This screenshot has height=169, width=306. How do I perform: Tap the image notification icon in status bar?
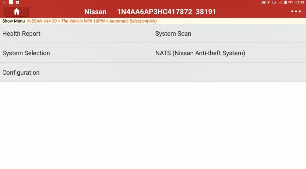(17, 2)
